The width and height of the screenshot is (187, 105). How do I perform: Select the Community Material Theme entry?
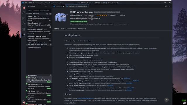pyautogui.click(x=39, y=38)
